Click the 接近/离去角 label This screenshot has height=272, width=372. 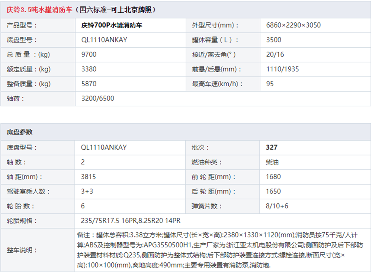coord(214,54)
